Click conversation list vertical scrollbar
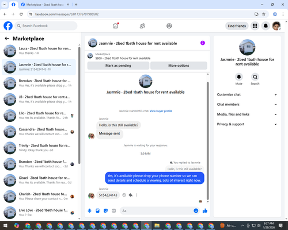The width and height of the screenshot is (288, 230). 79,105
